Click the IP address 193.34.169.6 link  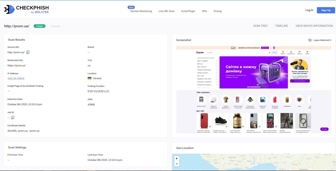[16, 79]
